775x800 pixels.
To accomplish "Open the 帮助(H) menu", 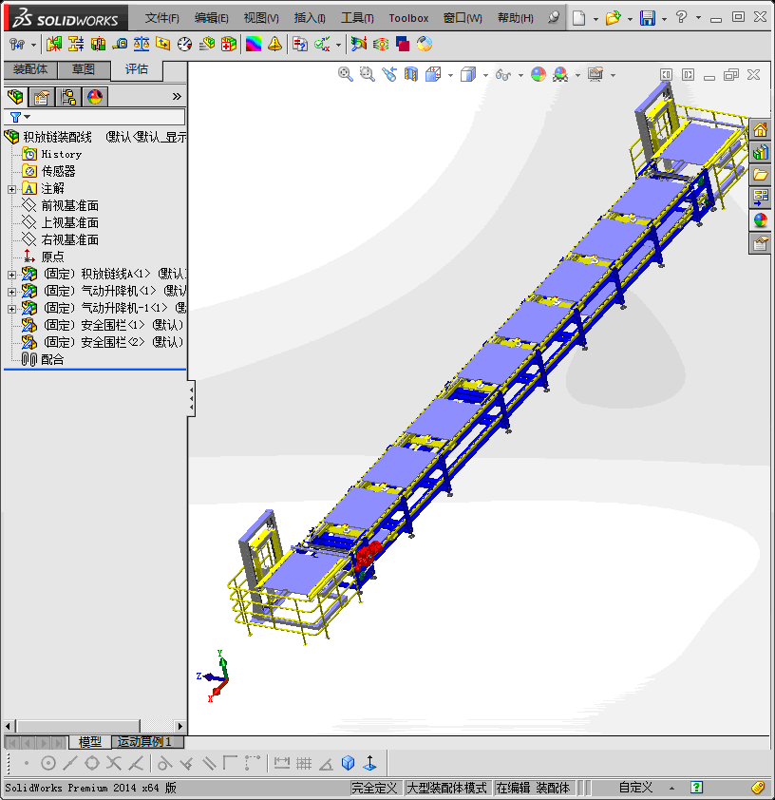I will tap(516, 18).
